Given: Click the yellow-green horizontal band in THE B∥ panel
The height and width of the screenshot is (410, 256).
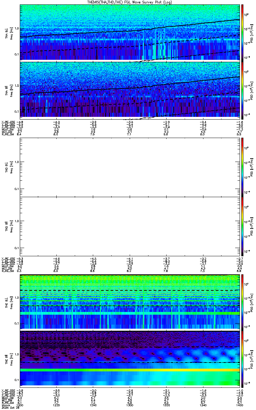Looking at the screenshot, I should tap(130, 370).
